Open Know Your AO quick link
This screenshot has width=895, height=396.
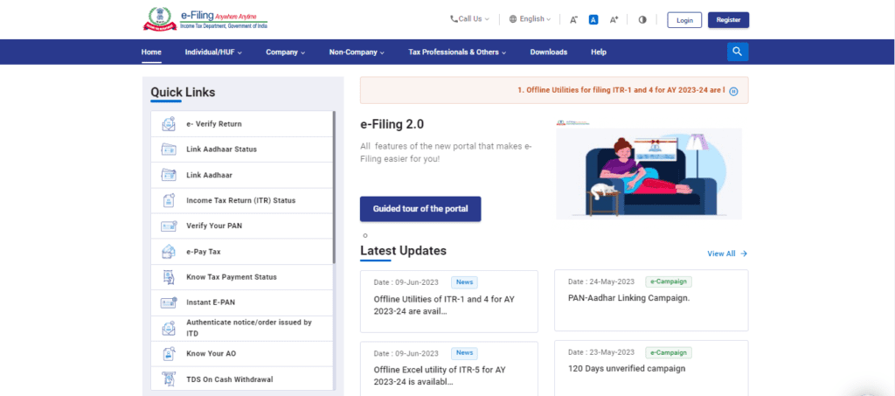[x=243, y=354]
